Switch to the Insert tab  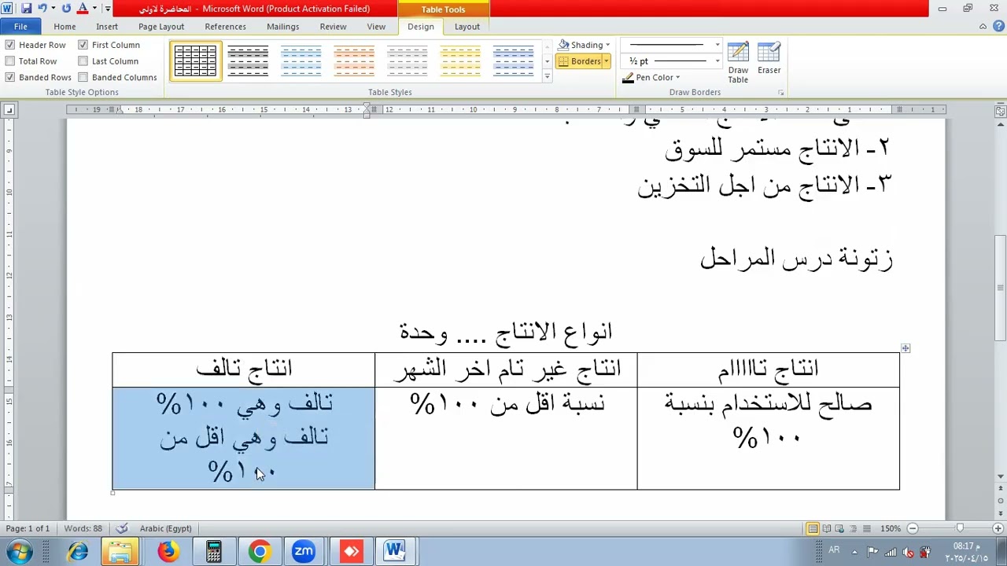click(107, 27)
